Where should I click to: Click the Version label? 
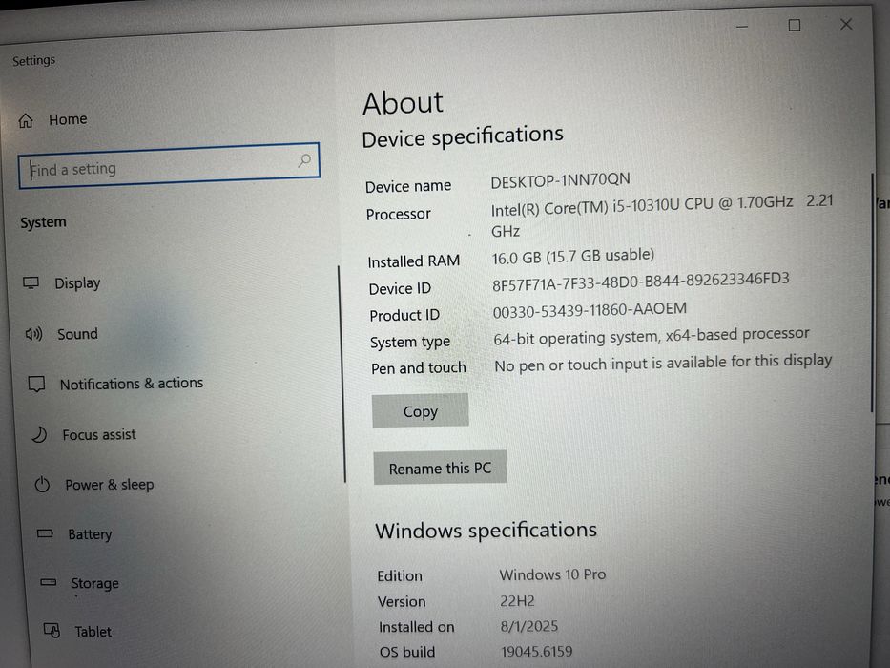click(x=402, y=601)
